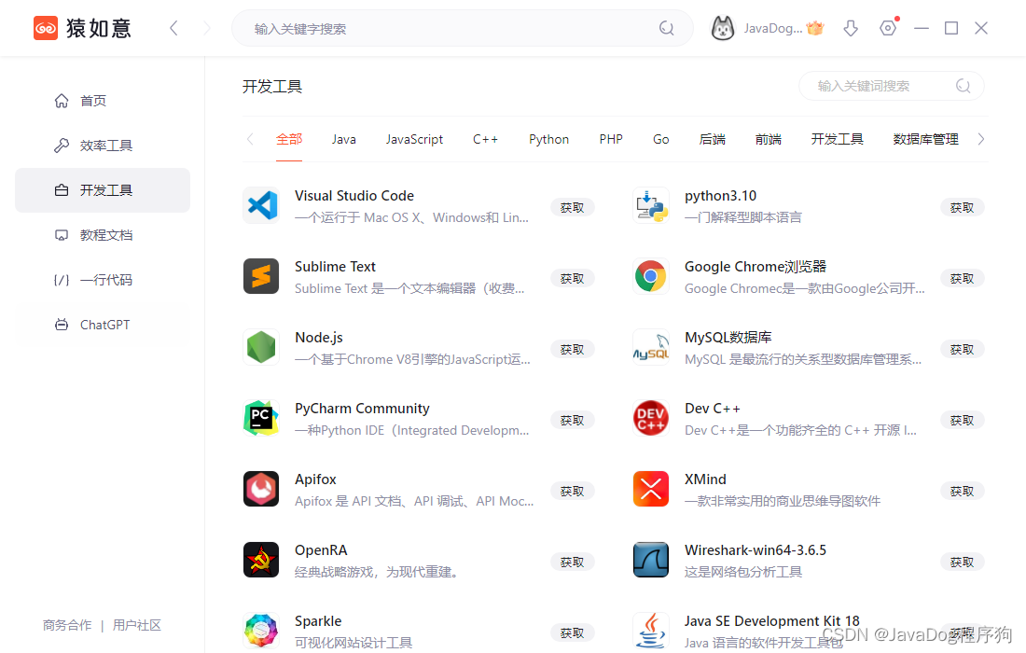Open the downloads arrow icon

click(x=851, y=28)
